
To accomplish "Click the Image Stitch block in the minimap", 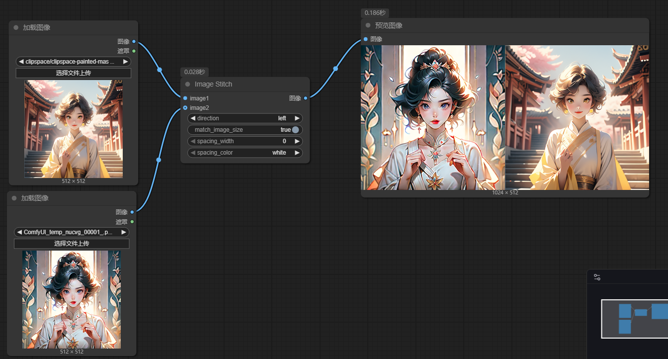I will click(641, 312).
